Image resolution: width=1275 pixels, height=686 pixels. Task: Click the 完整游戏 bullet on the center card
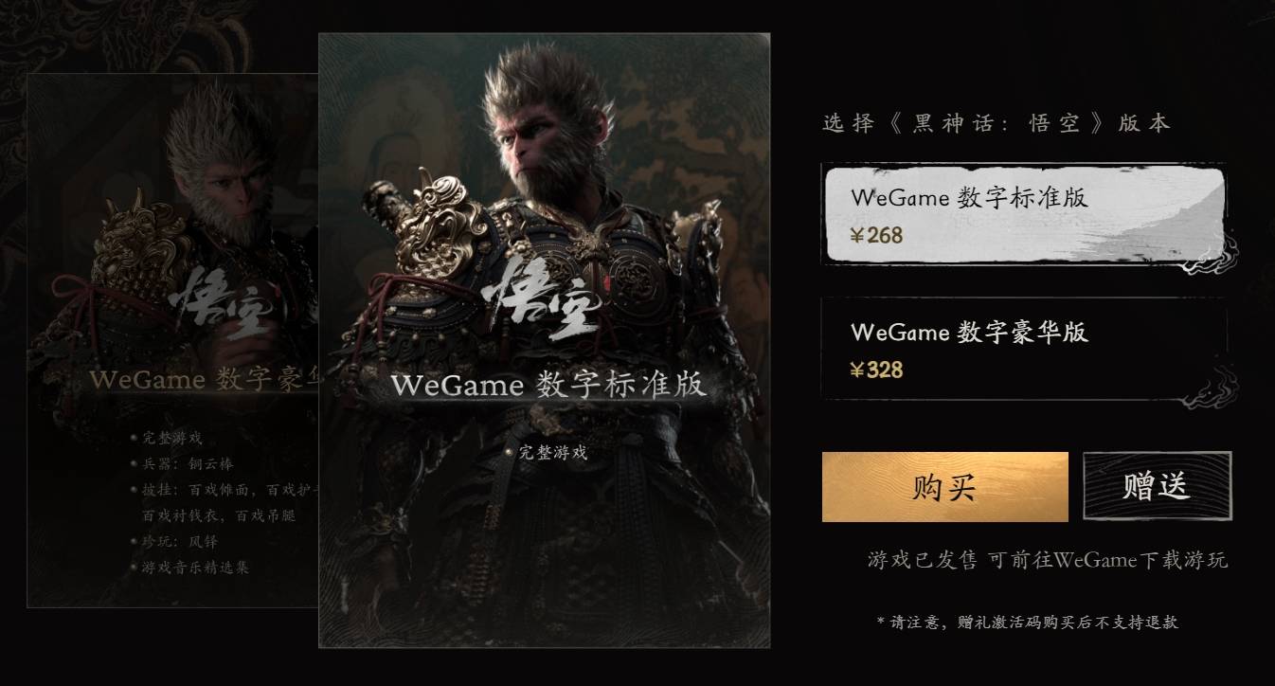pyautogui.click(x=547, y=453)
